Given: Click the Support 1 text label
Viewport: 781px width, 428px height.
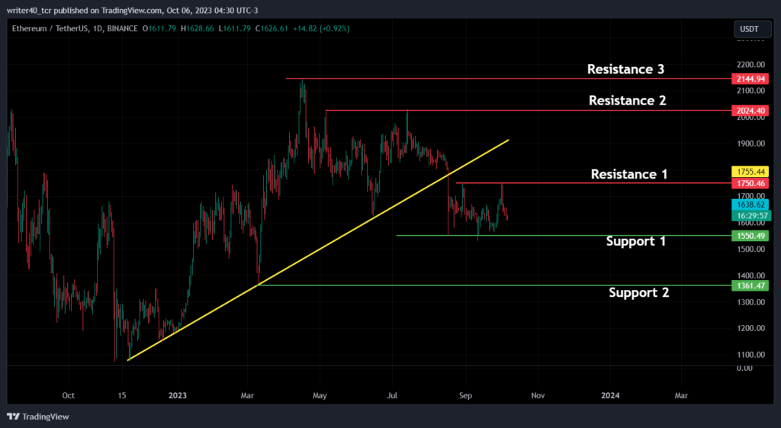Looking at the screenshot, I should [x=636, y=241].
